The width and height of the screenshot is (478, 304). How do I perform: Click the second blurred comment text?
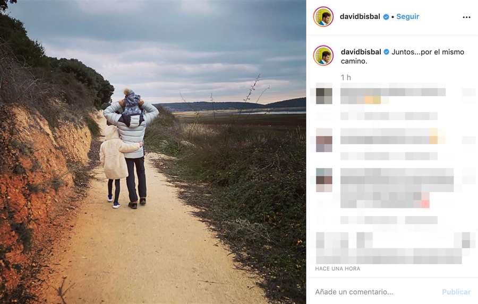click(393, 136)
